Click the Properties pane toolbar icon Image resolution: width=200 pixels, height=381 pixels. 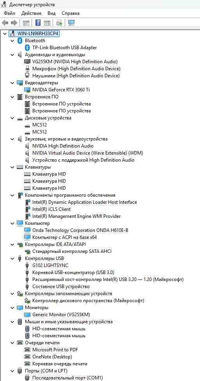coord(47,23)
